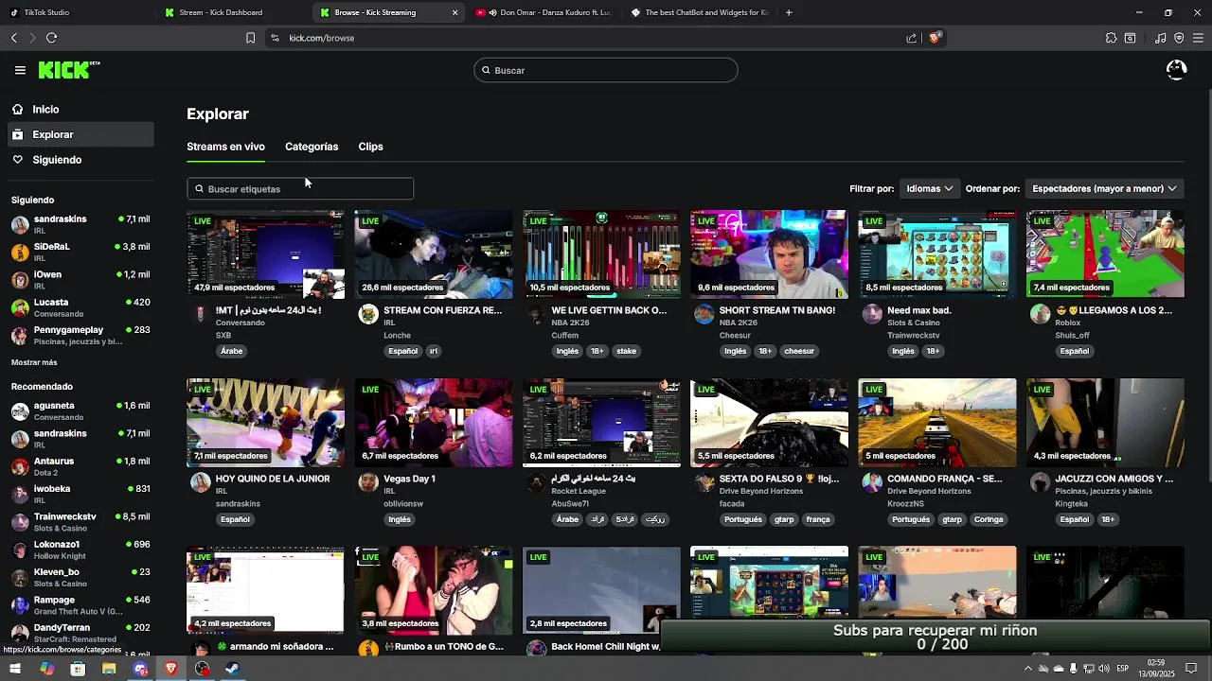Image resolution: width=1212 pixels, height=681 pixels.
Task: Switch to the Don Omar - Danza Kuduro tab
Action: pos(544,12)
